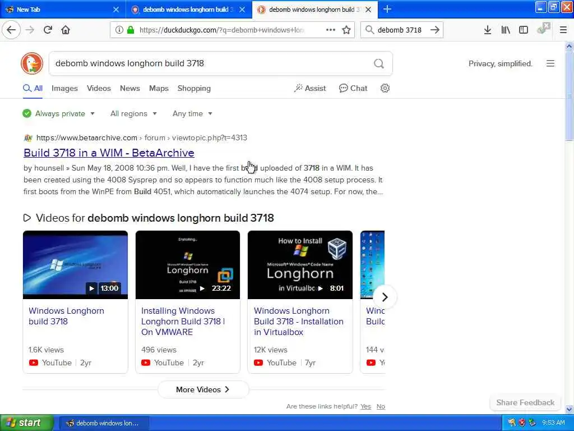This screenshot has width=574, height=431.
Task: Open Build 3718 in a WIM result
Action: [x=109, y=153]
